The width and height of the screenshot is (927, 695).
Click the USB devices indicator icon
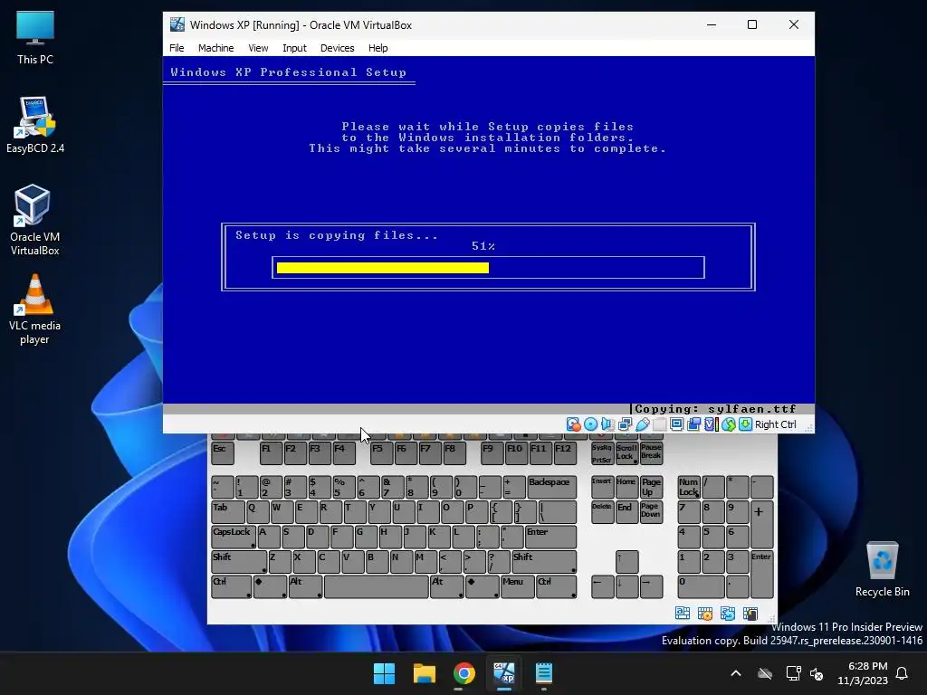[x=642, y=424]
